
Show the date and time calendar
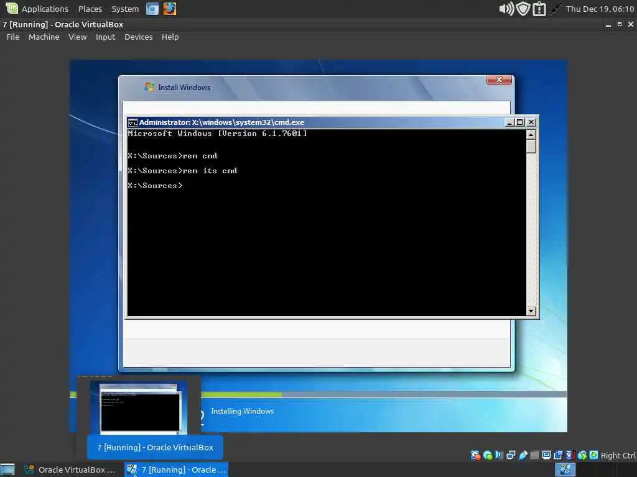pos(600,9)
